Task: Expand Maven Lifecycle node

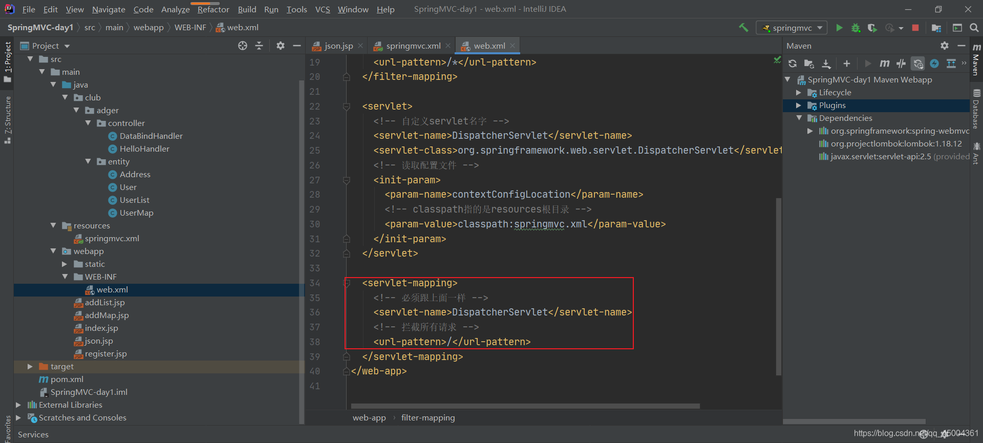Action: (x=799, y=92)
